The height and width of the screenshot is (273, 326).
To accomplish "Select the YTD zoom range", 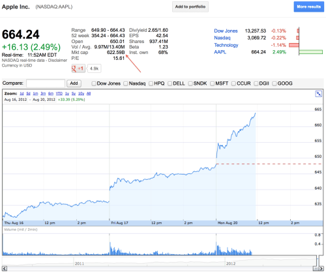I will point(59,94).
